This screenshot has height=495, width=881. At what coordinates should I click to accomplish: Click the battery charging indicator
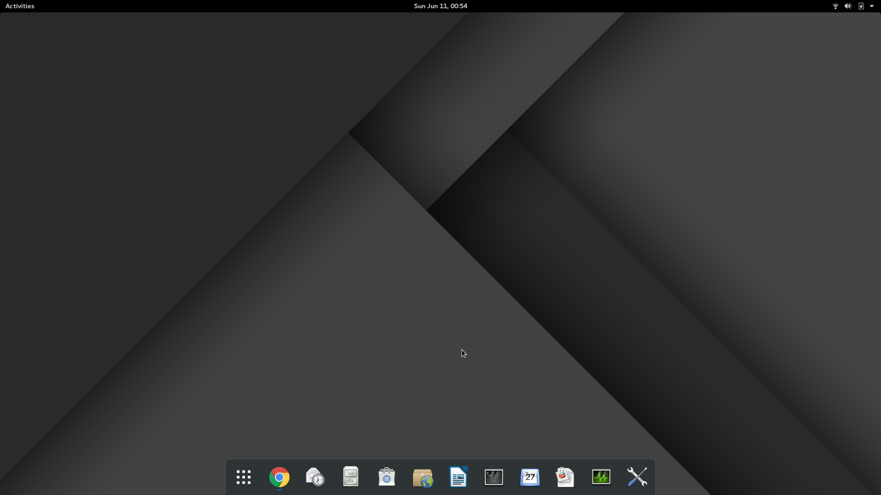point(861,6)
